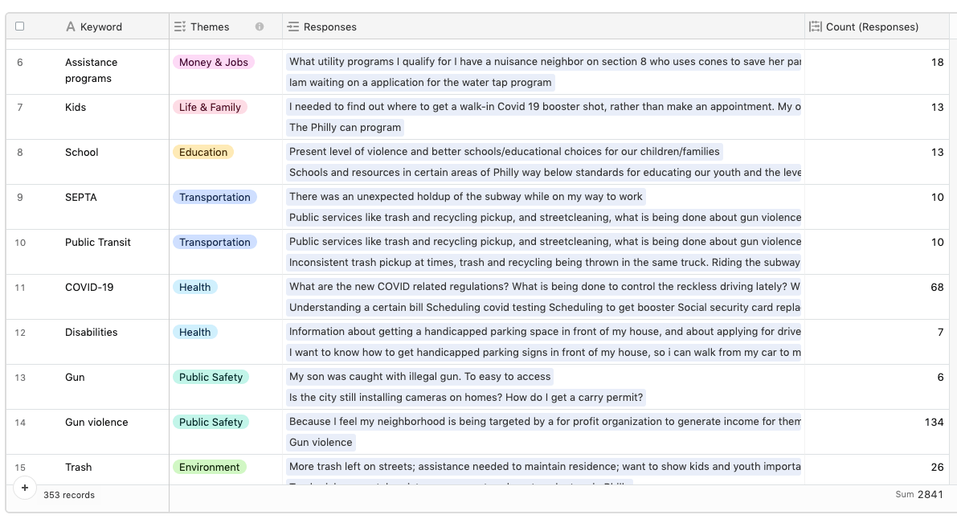Viewport: 957px width, 523px height.
Task: Select the Kids keyword cell
Action: coord(113,117)
